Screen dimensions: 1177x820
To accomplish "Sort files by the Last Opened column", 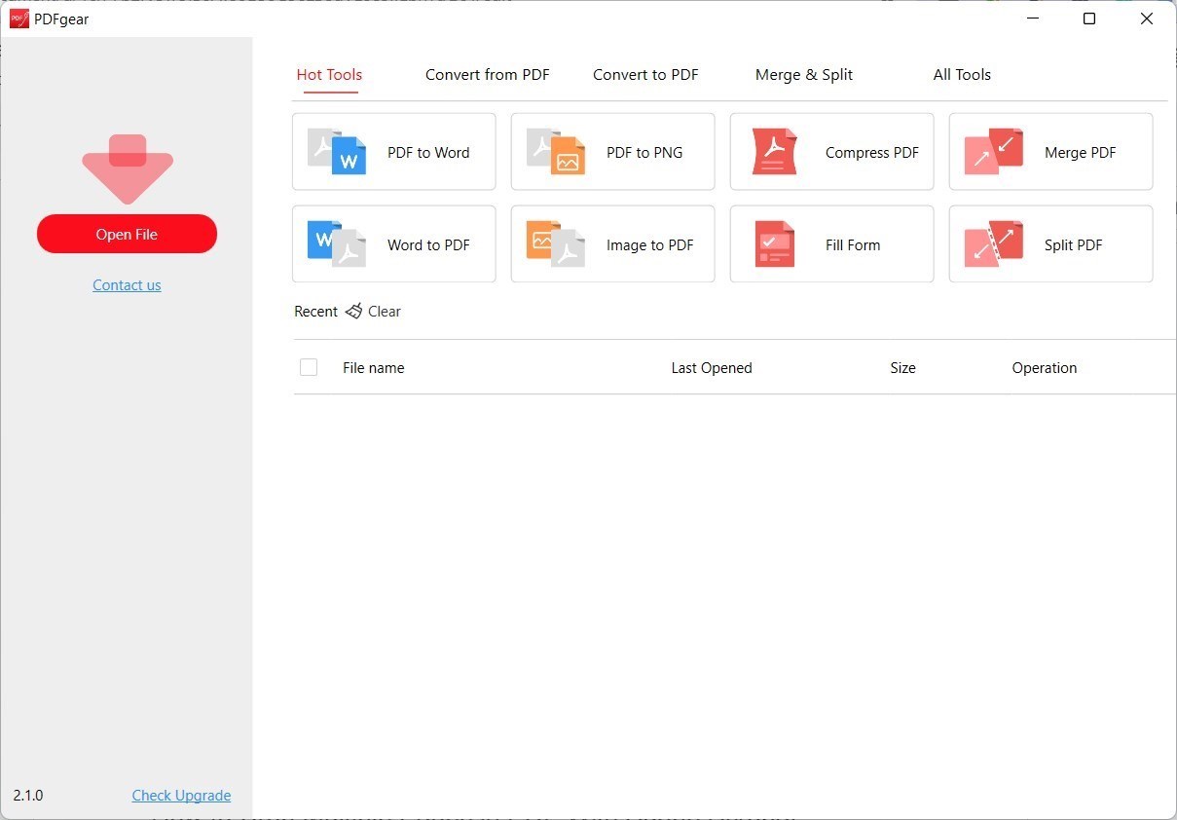I will click(x=712, y=367).
